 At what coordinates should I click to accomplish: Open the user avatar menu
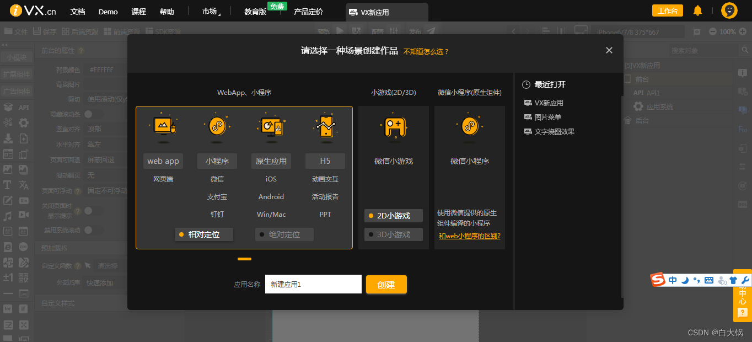729,10
